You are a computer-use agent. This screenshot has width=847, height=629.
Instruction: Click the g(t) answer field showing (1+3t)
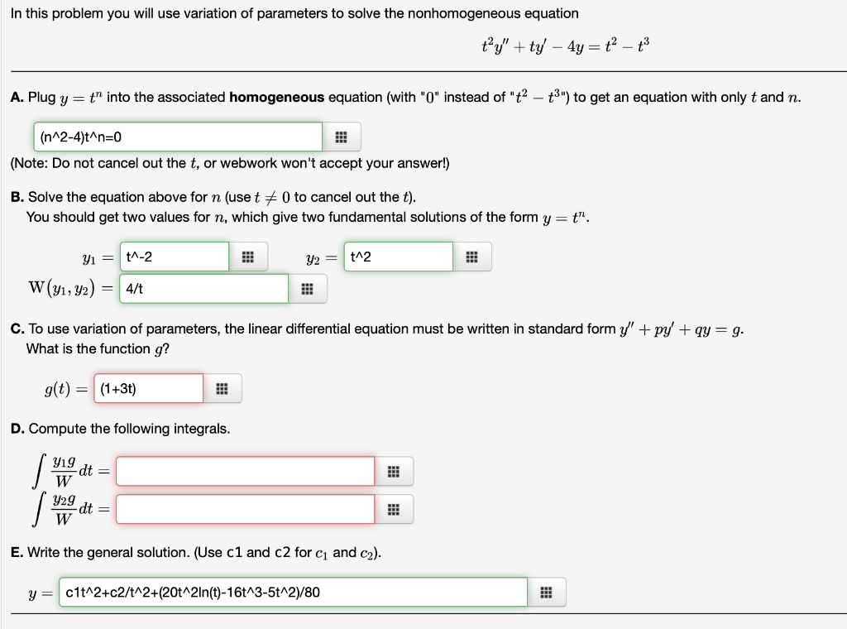click(x=148, y=387)
